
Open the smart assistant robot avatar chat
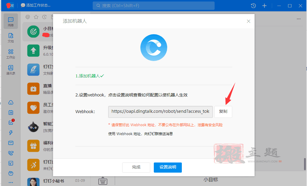[x=38, y=127]
